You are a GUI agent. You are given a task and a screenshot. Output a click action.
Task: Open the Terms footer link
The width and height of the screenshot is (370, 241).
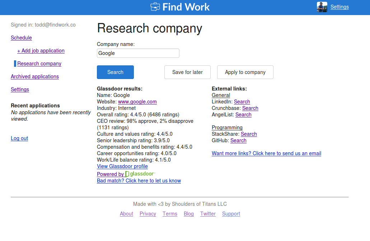click(170, 214)
